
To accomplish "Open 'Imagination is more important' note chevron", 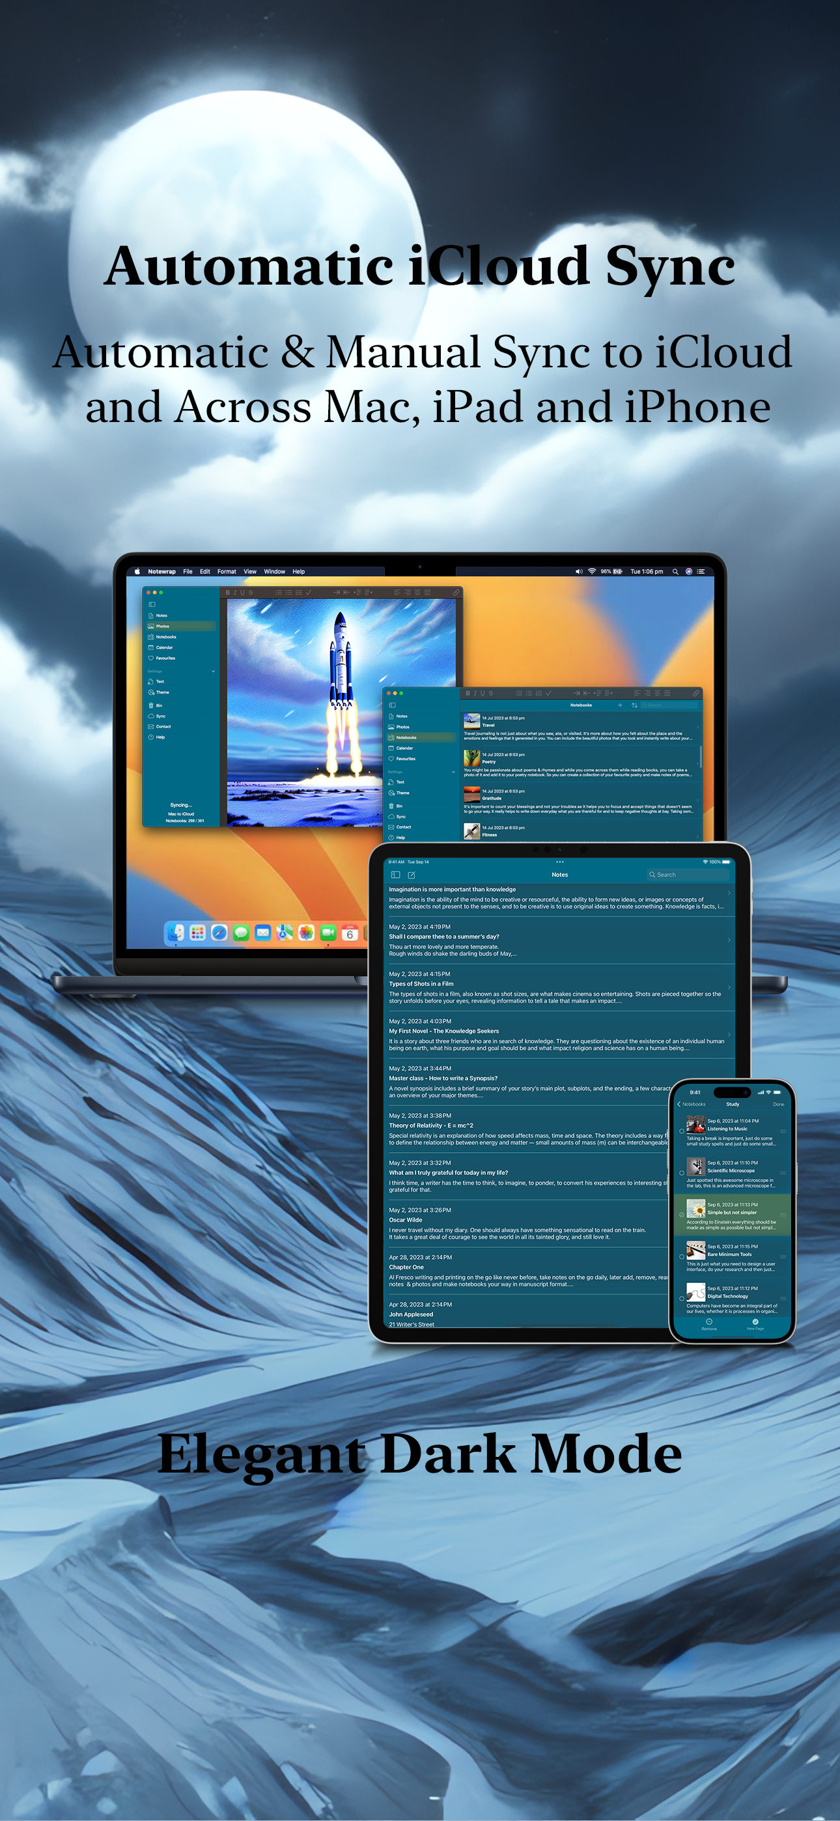I will (729, 893).
